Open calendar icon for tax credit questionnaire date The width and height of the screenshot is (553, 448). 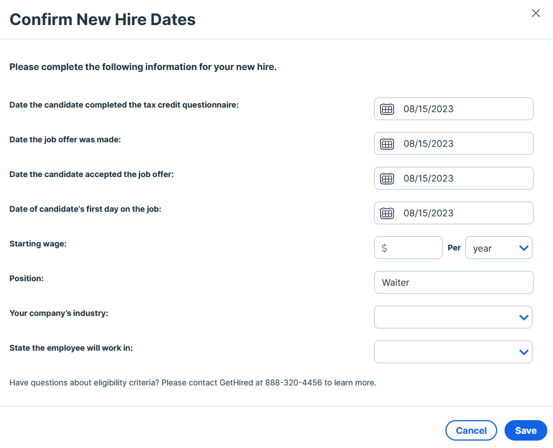pos(387,109)
